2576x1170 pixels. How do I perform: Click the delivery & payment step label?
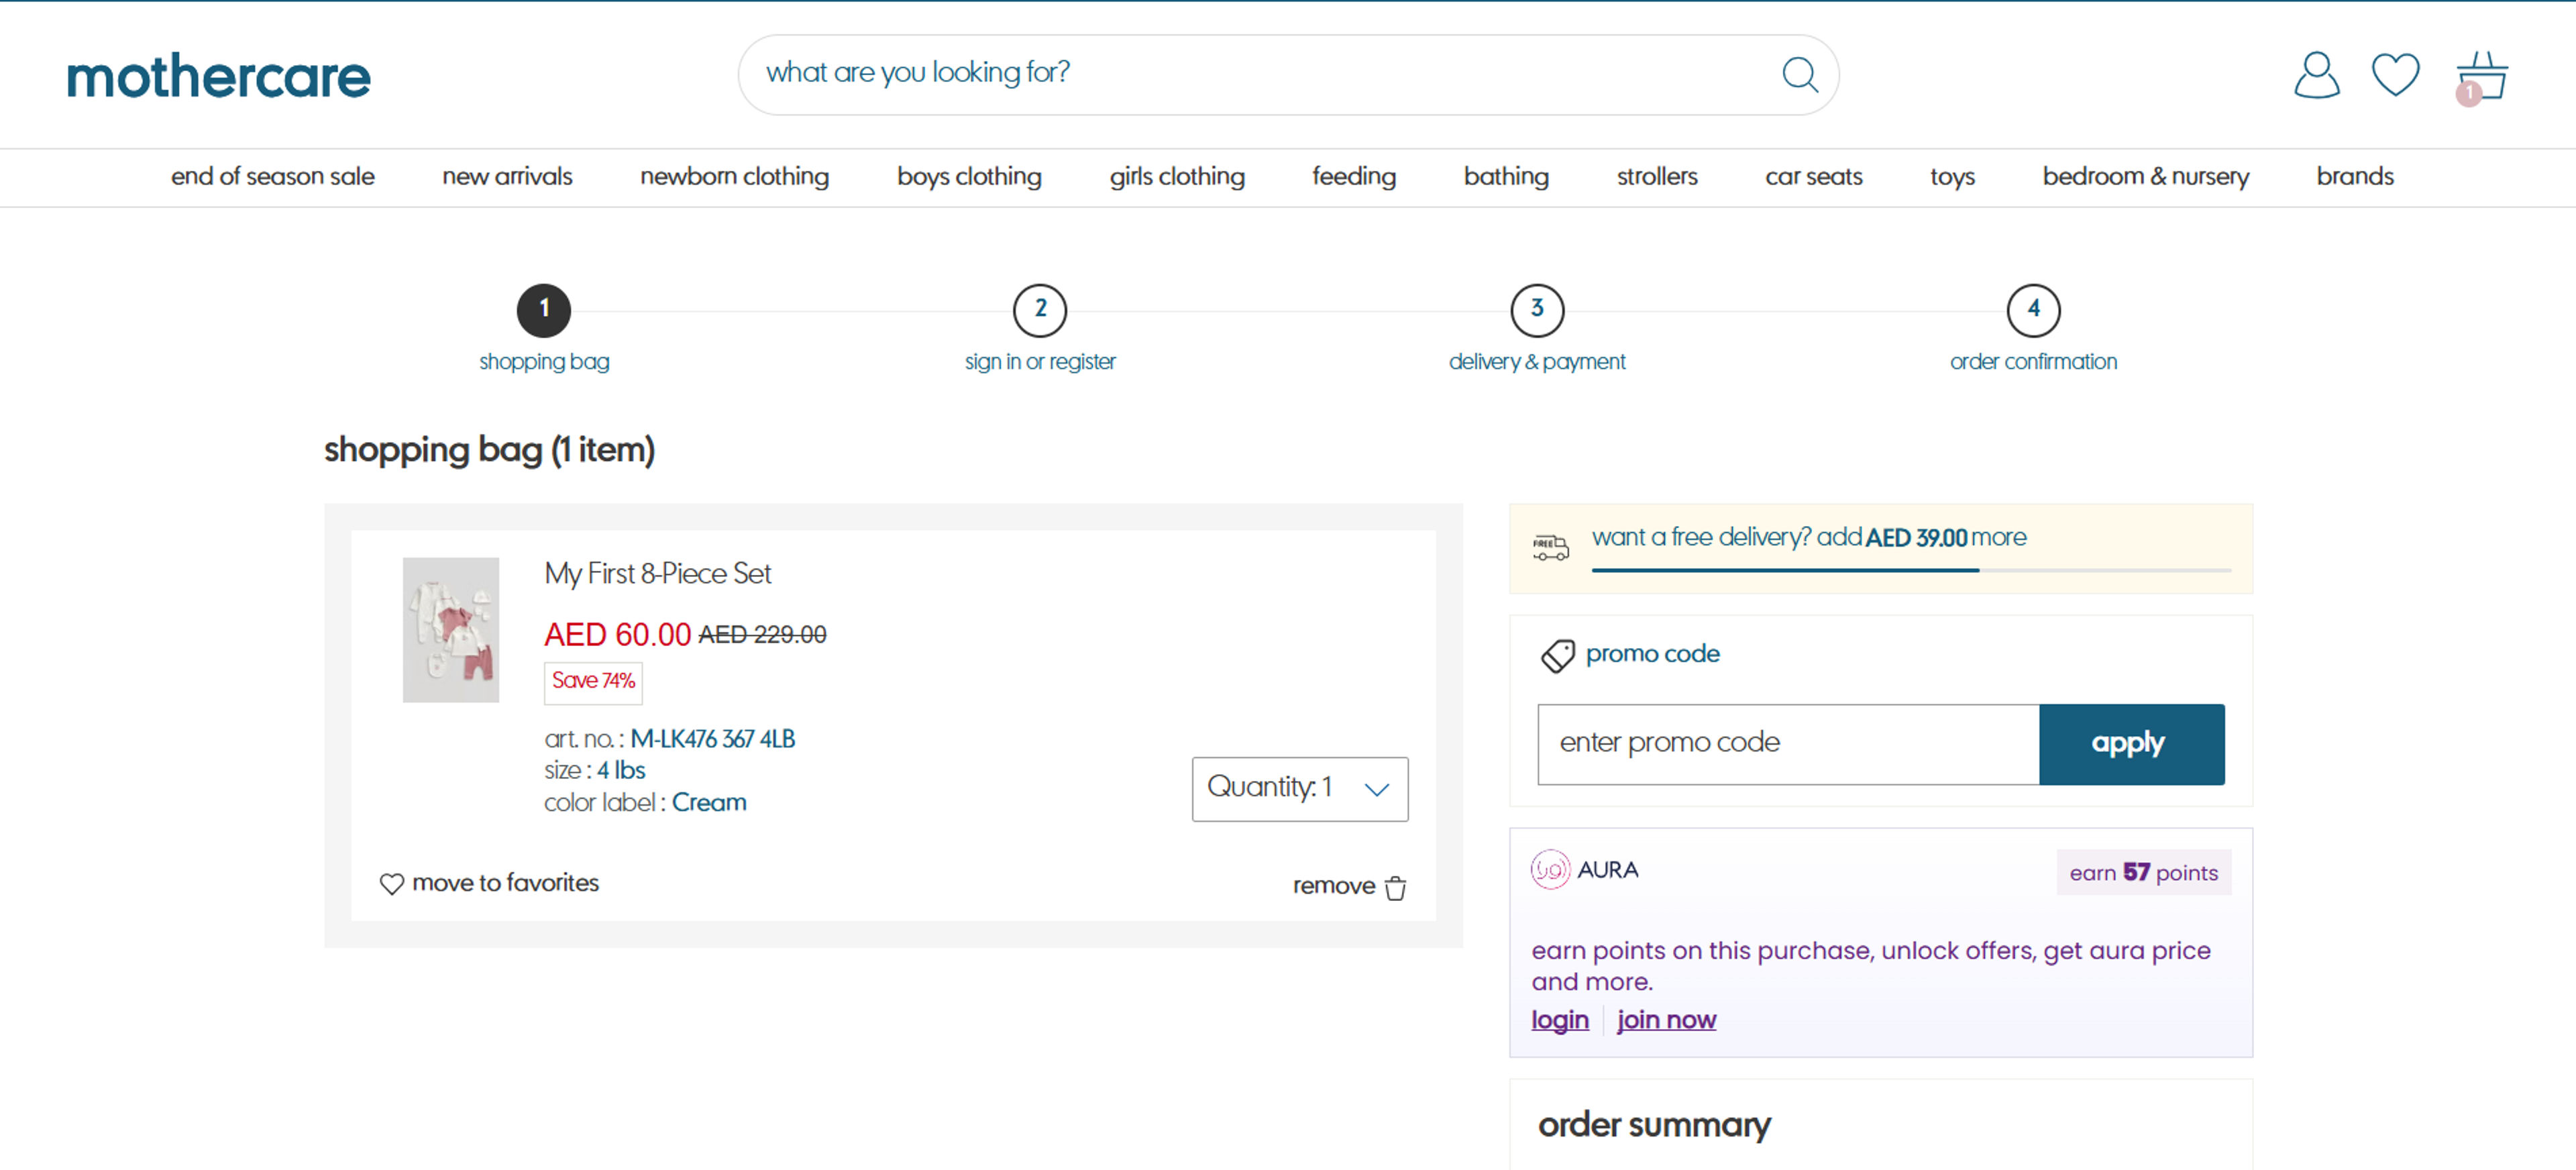pyautogui.click(x=1536, y=361)
